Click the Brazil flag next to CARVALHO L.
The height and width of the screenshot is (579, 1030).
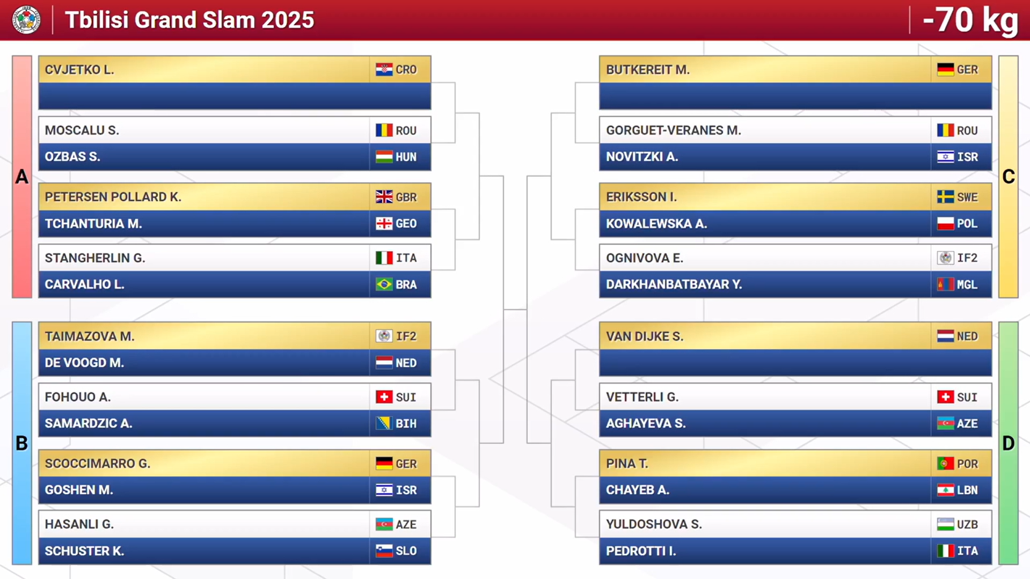point(384,284)
